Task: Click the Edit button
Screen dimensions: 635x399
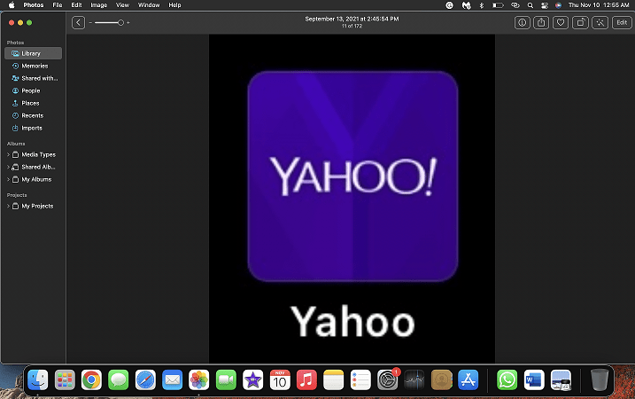Action: point(622,23)
